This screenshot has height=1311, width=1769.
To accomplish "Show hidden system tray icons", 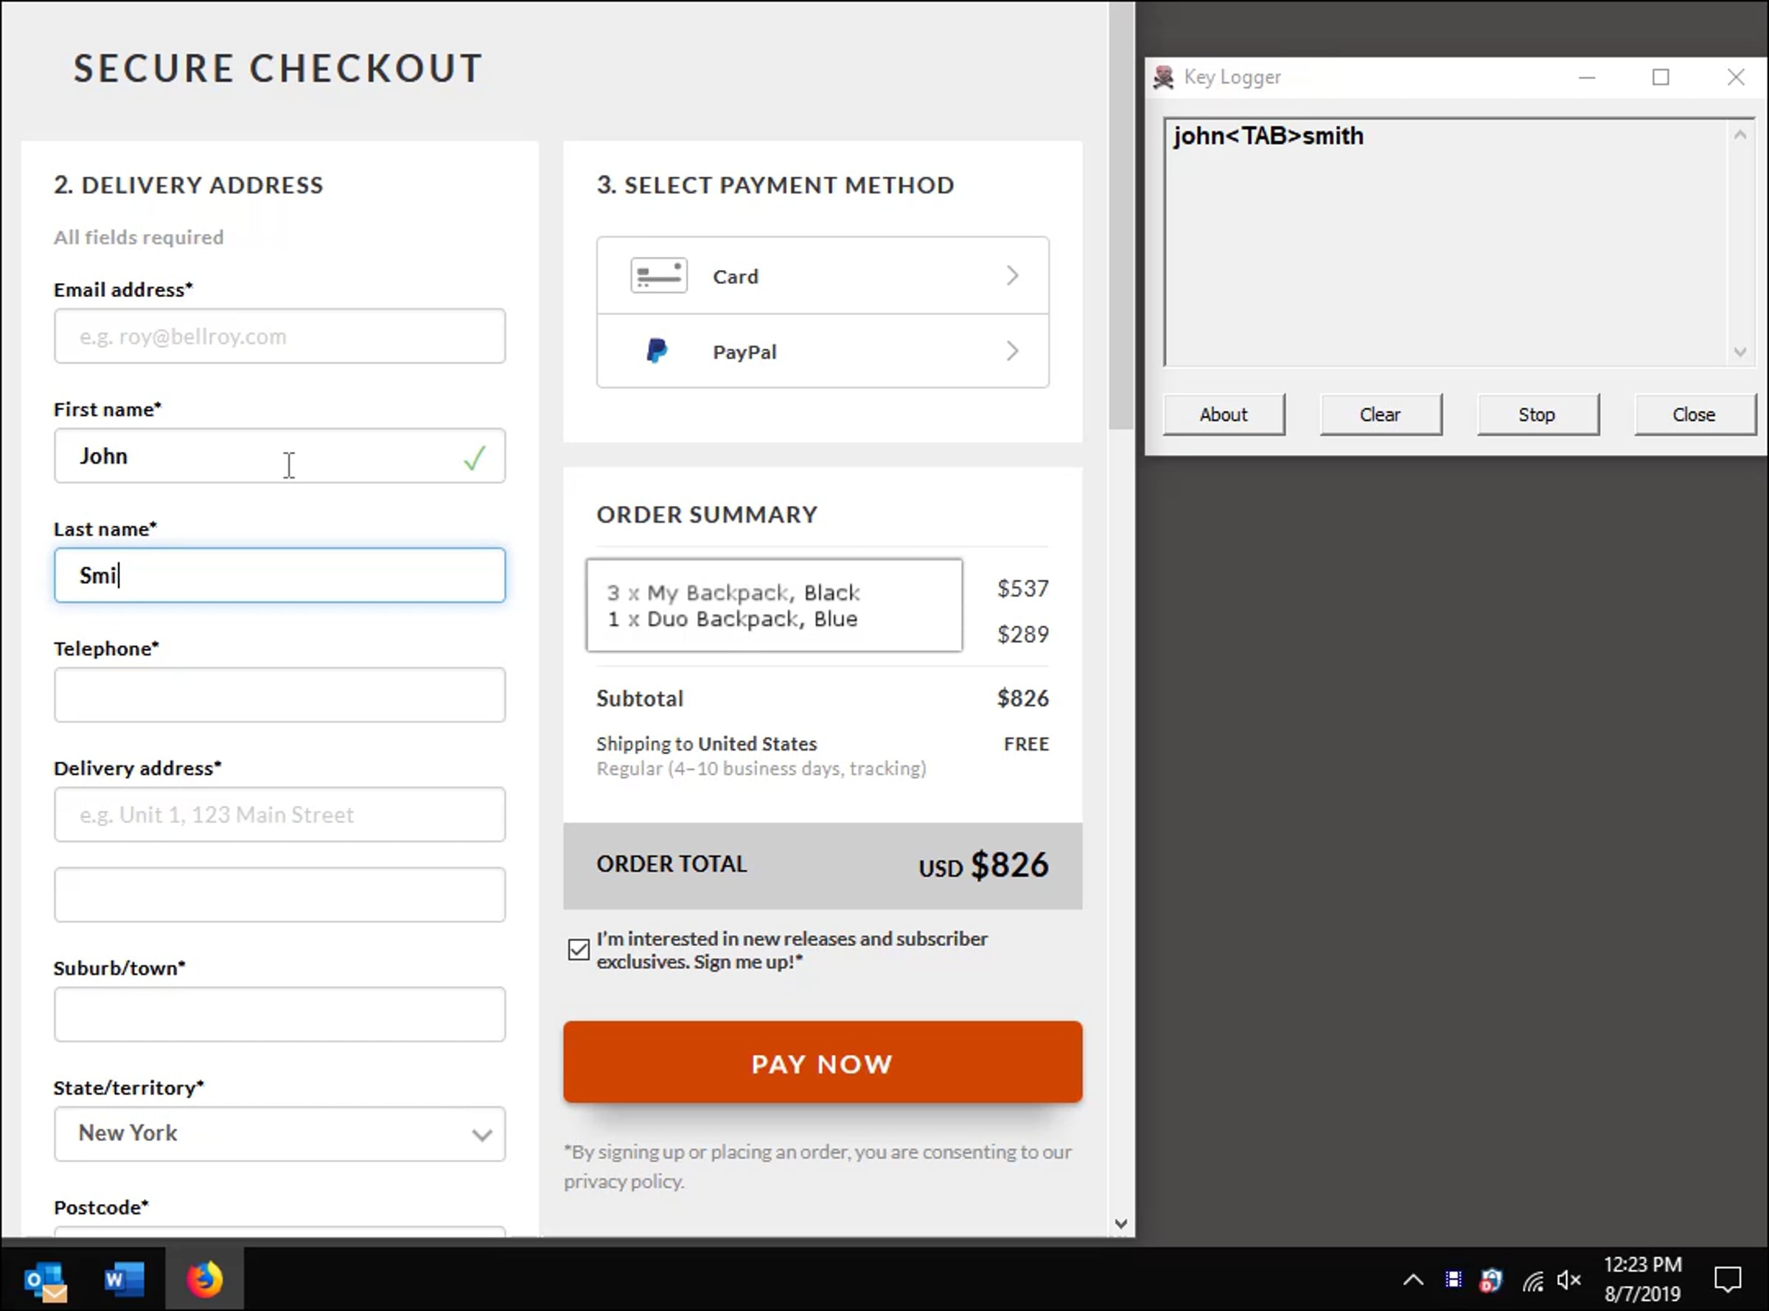I will pyautogui.click(x=1413, y=1279).
